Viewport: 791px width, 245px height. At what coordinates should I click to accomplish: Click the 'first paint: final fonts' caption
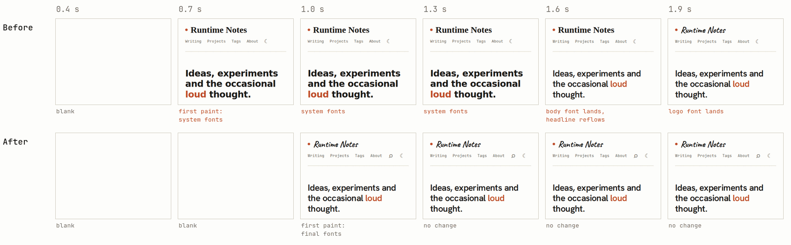323,230
